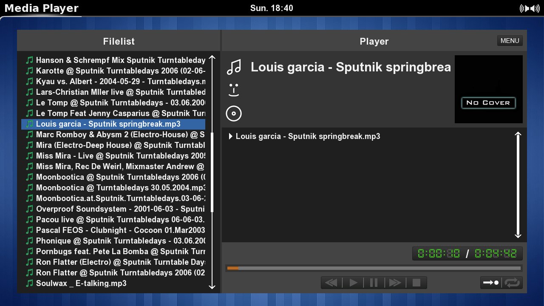Click the album disc icon
Image resolution: width=544 pixels, height=306 pixels.
pos(234,113)
